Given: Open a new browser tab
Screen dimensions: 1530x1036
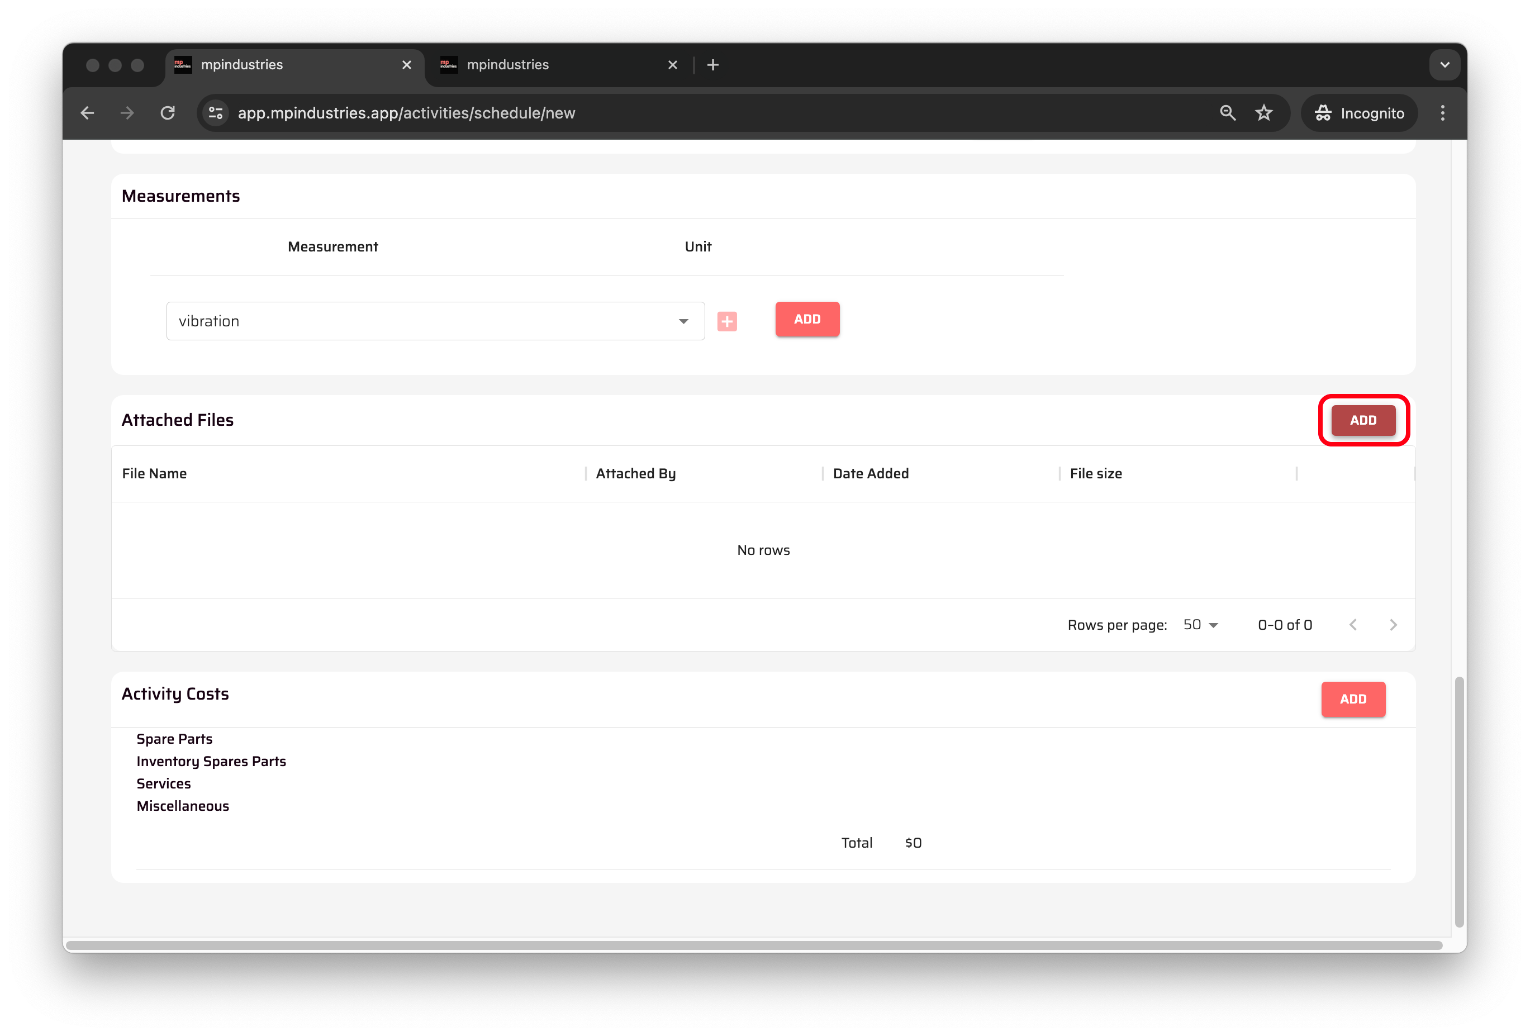Looking at the screenshot, I should pyautogui.click(x=712, y=65).
